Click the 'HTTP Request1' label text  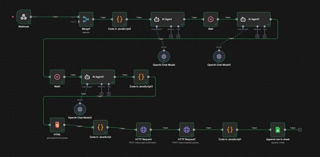click(x=186, y=139)
